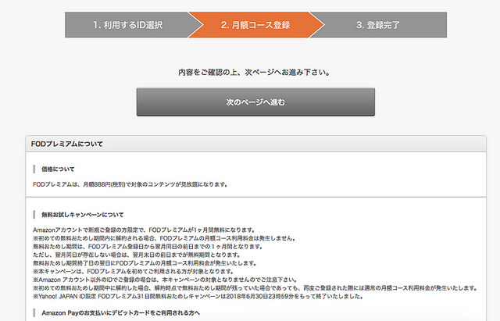The height and width of the screenshot is (321, 500).
Task: Click the line starting ただし、翌月同日が存在しない
Action: [137, 255]
